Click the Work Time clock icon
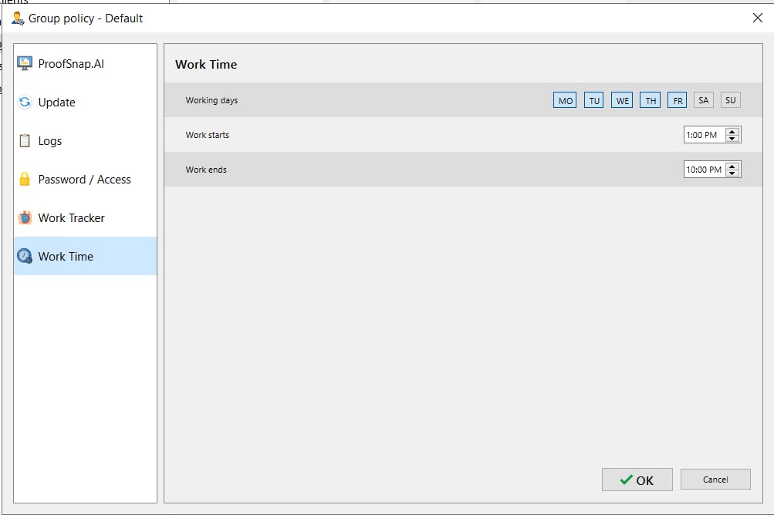 point(25,256)
